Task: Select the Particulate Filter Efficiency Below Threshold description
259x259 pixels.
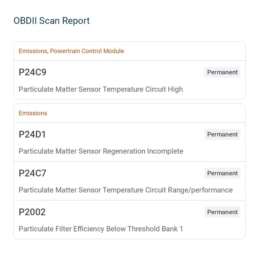Action: [x=101, y=229]
